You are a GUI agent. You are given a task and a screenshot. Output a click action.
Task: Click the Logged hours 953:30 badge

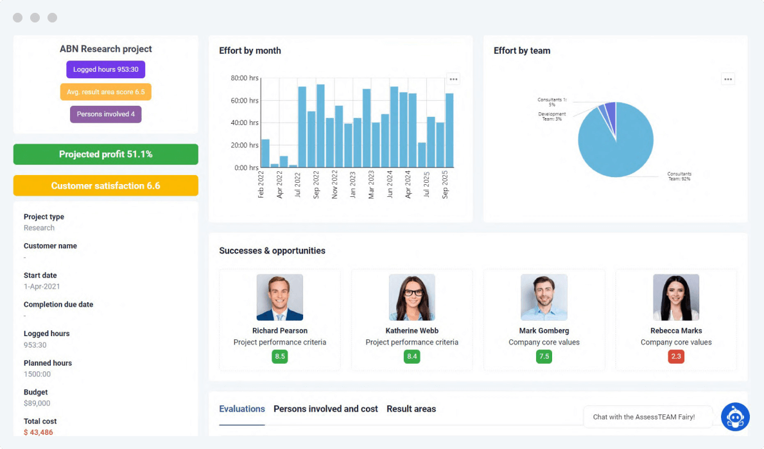[105, 69]
